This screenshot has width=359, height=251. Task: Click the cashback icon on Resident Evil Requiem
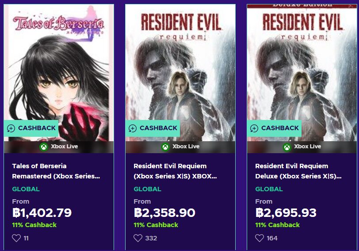tap(132, 128)
